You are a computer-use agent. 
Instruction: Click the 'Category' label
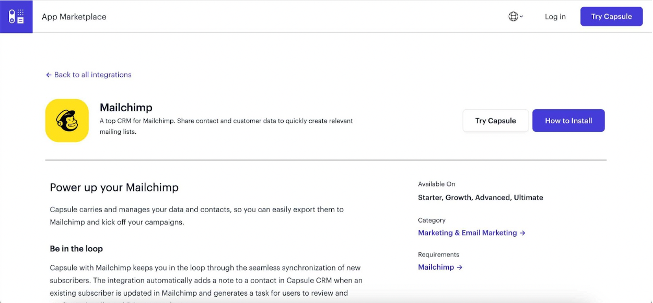point(432,220)
